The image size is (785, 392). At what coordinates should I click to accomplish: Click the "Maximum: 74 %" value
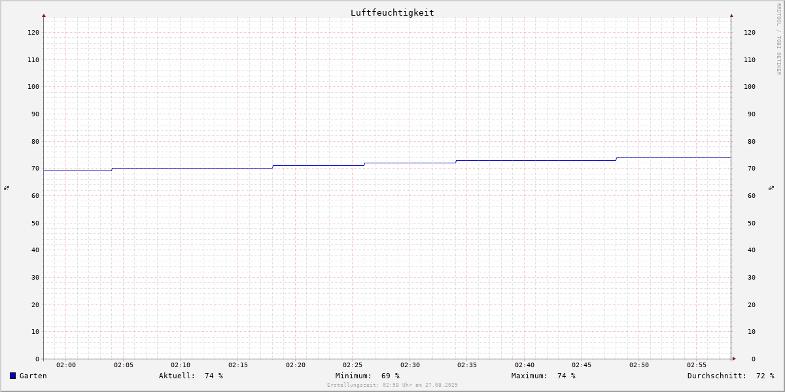(x=544, y=376)
